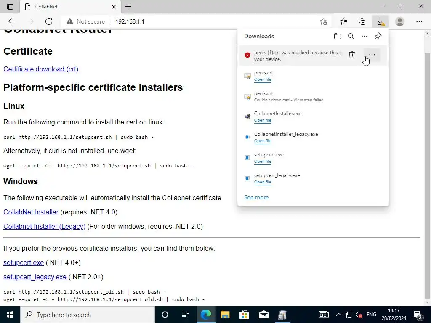Screen dimensions: 431x323
Task: Click the blocked download message text
Action: click(x=298, y=56)
